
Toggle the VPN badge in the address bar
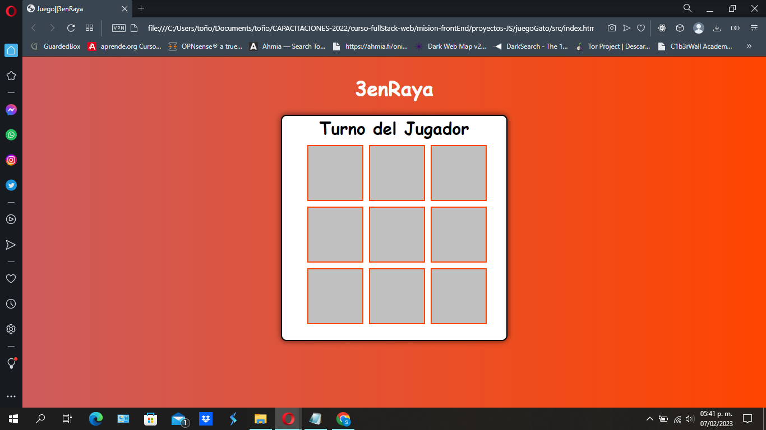(118, 27)
